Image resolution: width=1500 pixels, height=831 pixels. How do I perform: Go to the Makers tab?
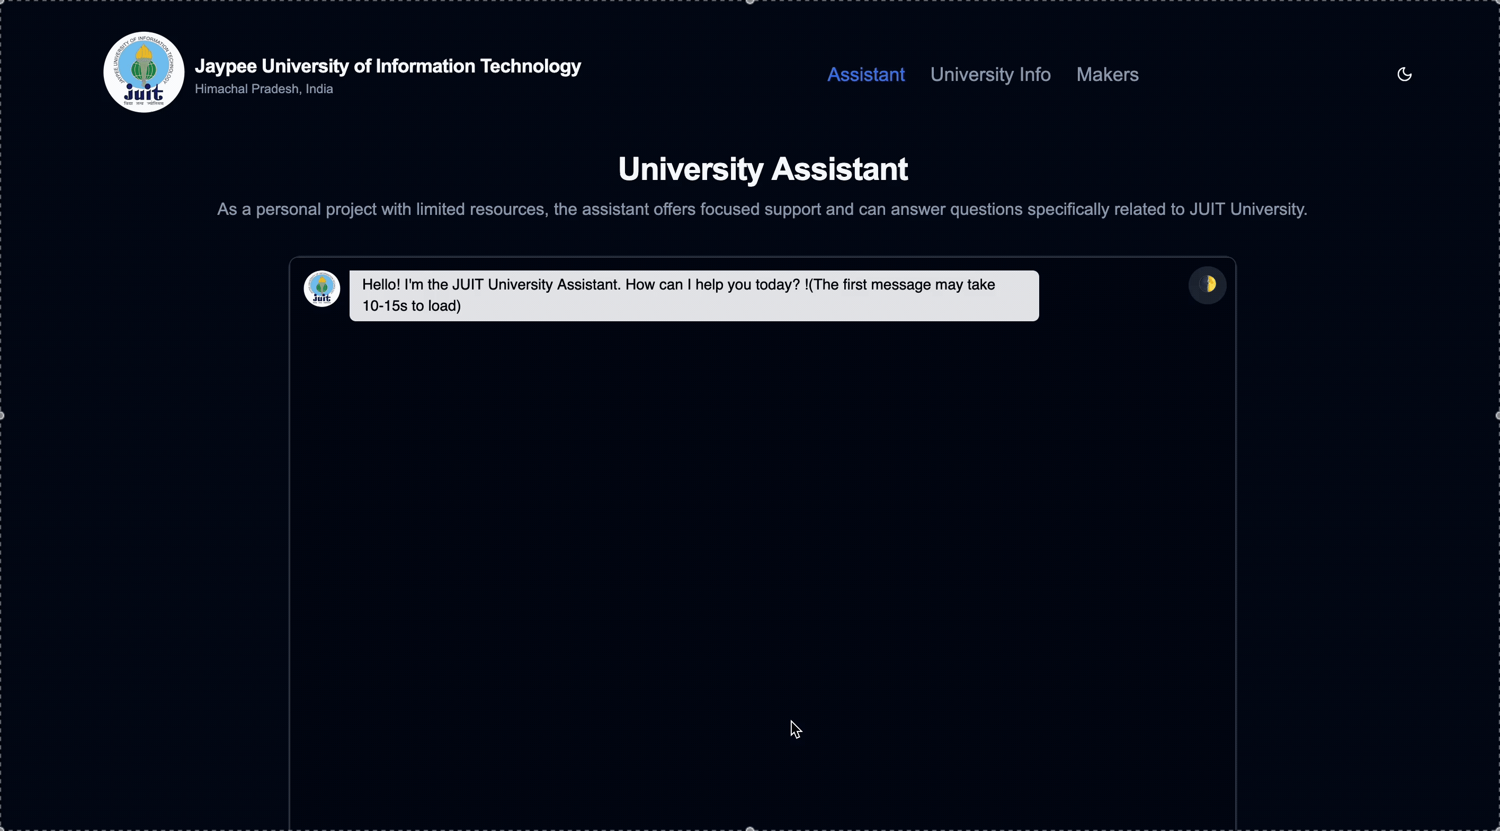click(x=1107, y=75)
